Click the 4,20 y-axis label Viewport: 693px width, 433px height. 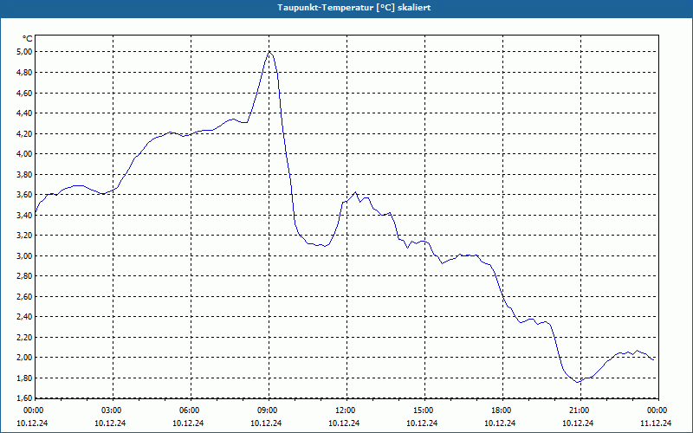25,133
